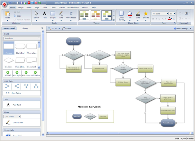Viewport: 195px width, 141px height.
Task: Click the Arrowheads tool icon
Action: [x=71, y=13]
